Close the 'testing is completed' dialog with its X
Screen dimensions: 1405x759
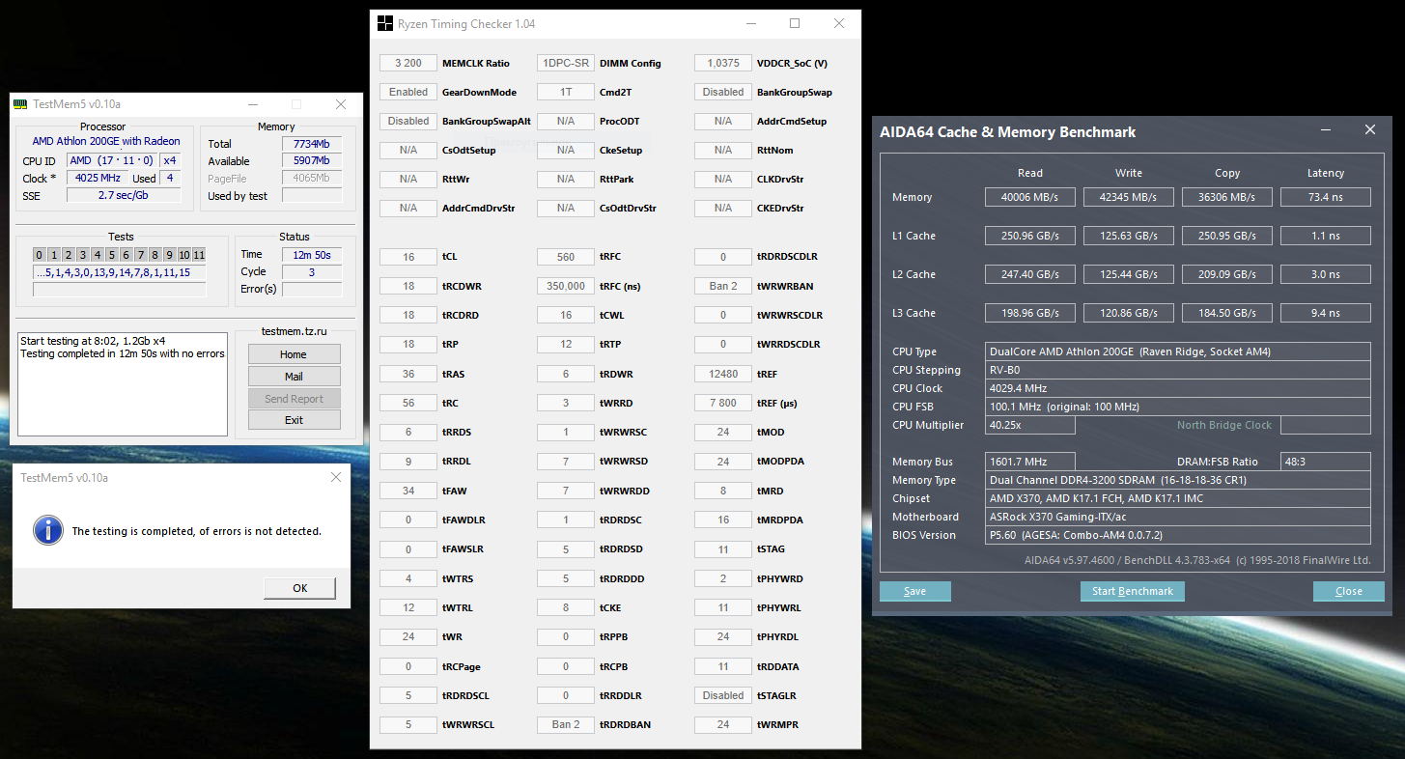click(335, 477)
